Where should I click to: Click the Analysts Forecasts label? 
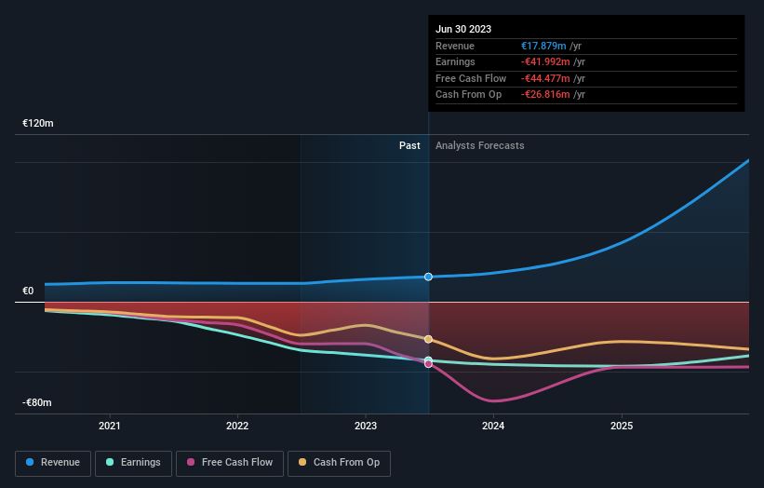click(480, 145)
